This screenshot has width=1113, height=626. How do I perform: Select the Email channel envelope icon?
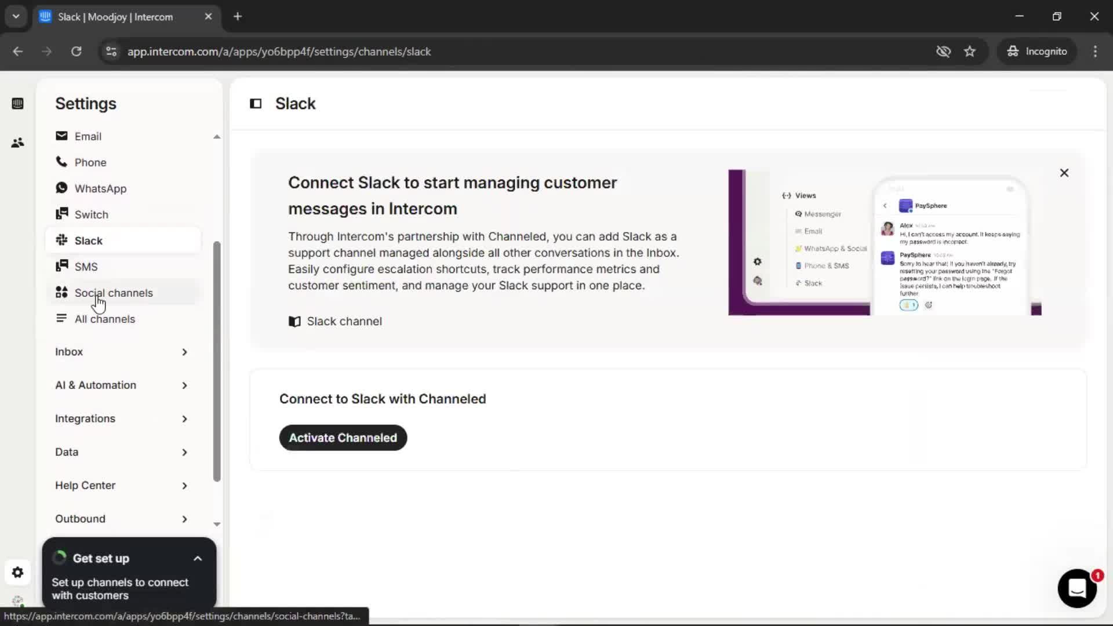coord(61,136)
